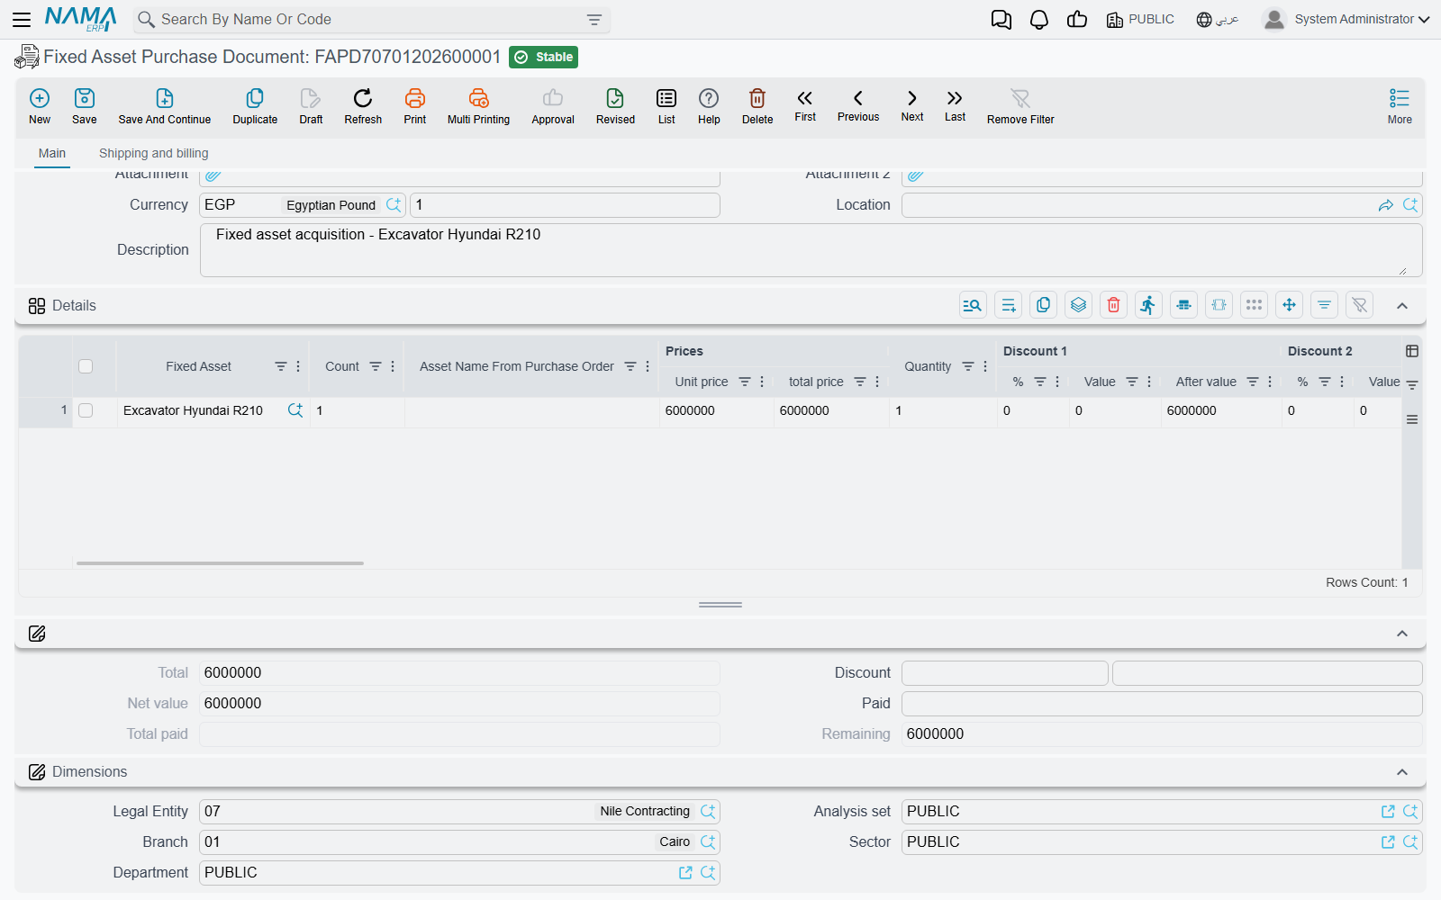The image size is (1441, 900).
Task: Go to Next record
Action: pos(912,105)
